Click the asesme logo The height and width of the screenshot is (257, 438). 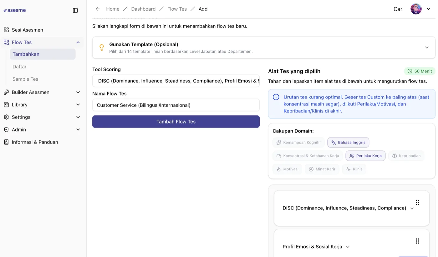[x=15, y=10]
